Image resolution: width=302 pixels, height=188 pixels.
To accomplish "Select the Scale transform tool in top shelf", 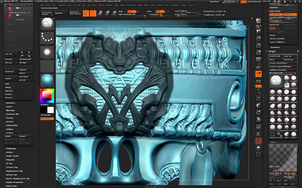I will click(x=107, y=13).
